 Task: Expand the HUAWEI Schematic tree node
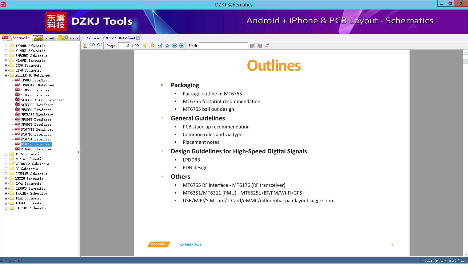pos(6,51)
